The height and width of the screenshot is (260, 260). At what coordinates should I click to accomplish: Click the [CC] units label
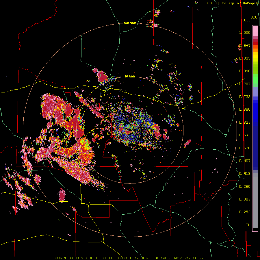(x=246, y=20)
